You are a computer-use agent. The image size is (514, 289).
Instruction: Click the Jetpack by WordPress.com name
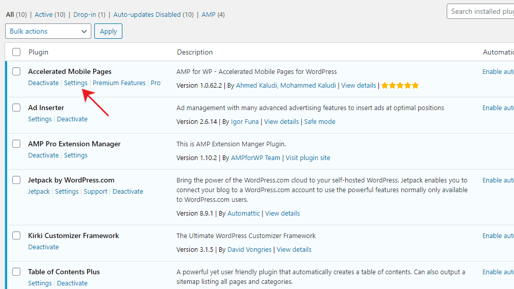(71, 180)
